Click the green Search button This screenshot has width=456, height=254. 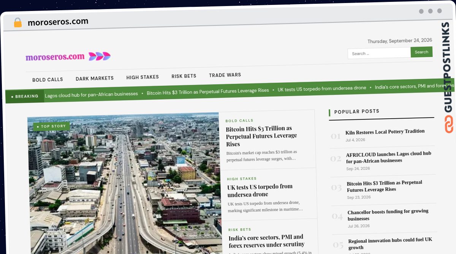tap(421, 52)
